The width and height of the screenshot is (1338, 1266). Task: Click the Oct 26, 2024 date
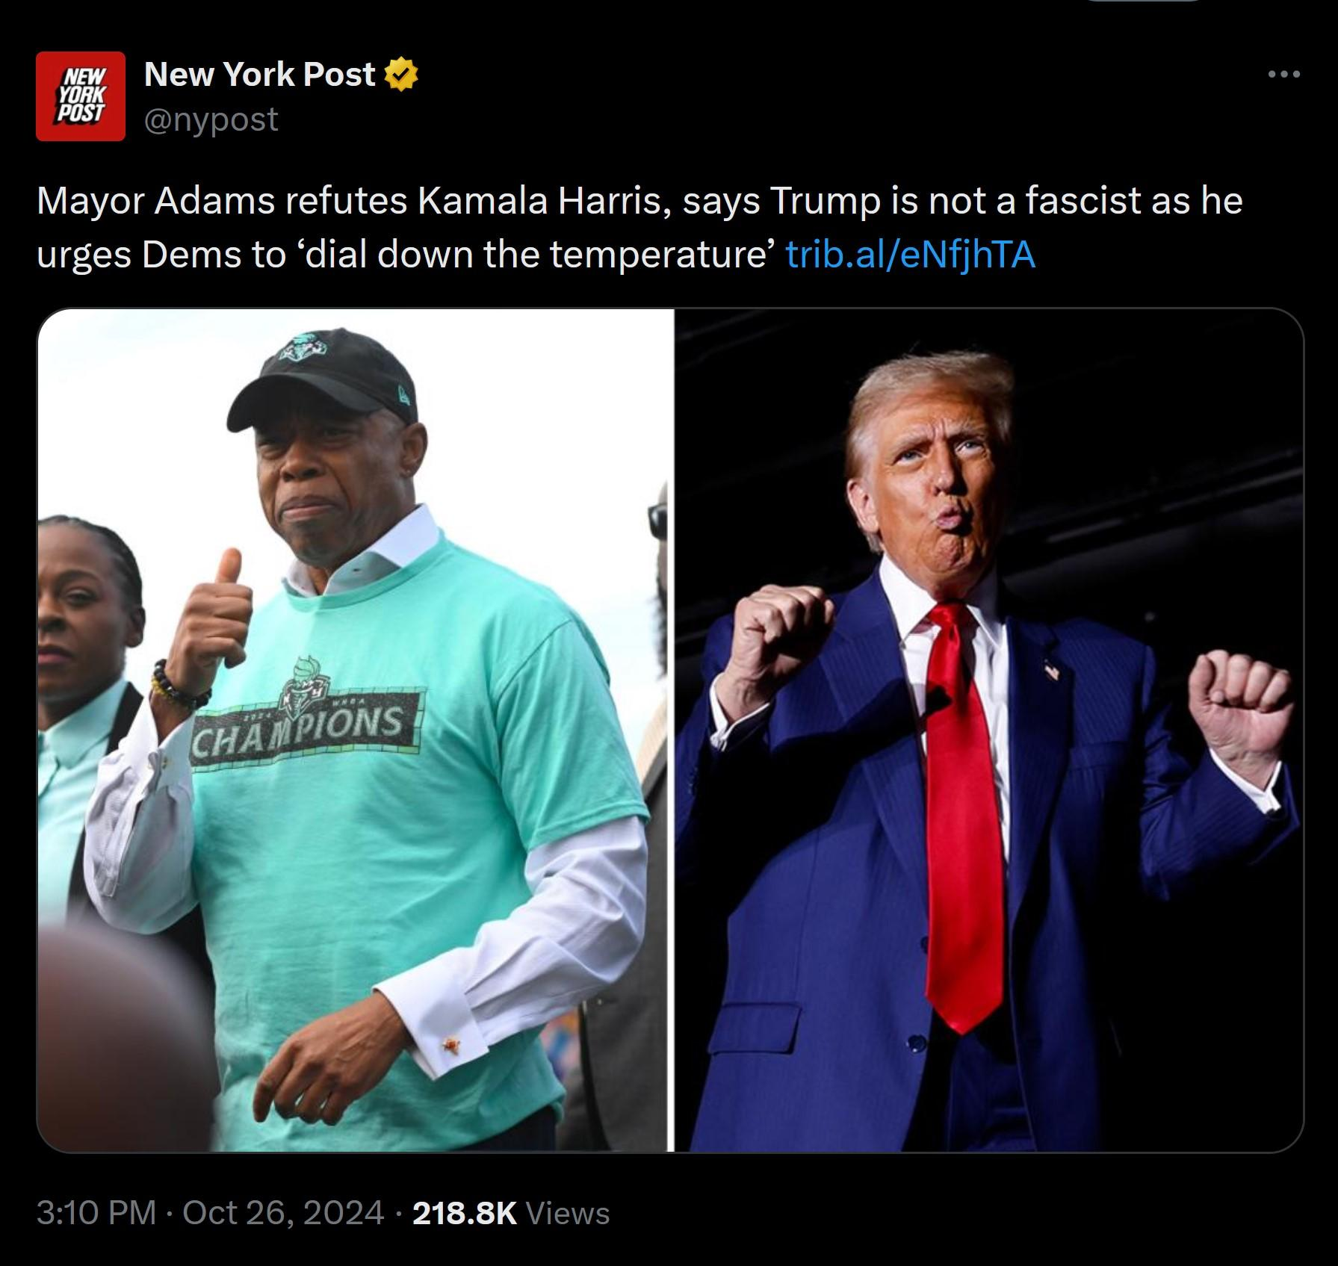coord(283,1213)
